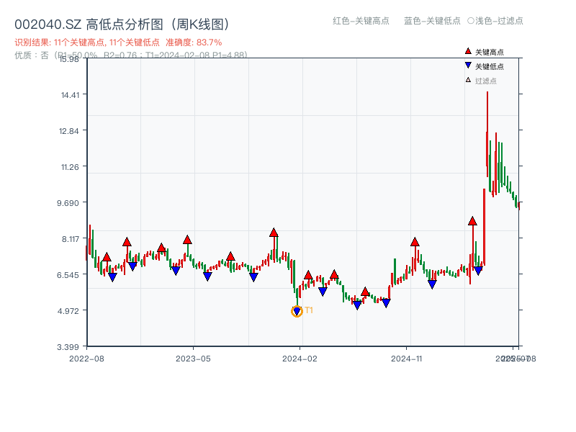This screenshot has width=576, height=432.
Task: Click the 3.399 y-axis label
Action: [68, 347]
